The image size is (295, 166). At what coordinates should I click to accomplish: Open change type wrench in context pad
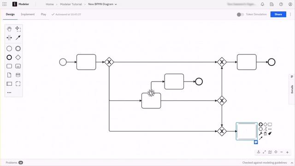(260, 134)
